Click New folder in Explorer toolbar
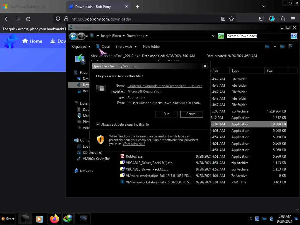Image resolution: width=300 pixels, height=225 pixels. [x=151, y=47]
